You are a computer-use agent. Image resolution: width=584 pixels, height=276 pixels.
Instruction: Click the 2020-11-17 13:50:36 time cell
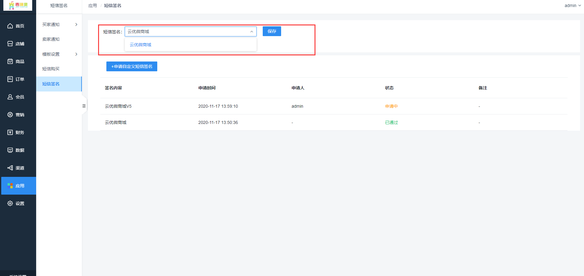pyautogui.click(x=218, y=122)
